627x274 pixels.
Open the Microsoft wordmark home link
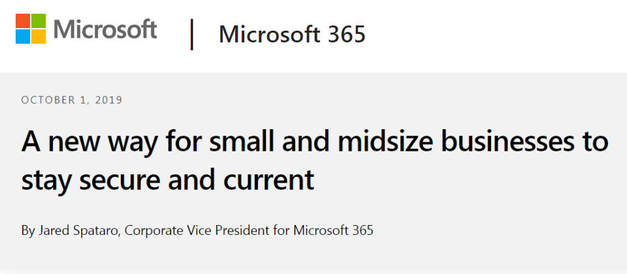[104, 29]
